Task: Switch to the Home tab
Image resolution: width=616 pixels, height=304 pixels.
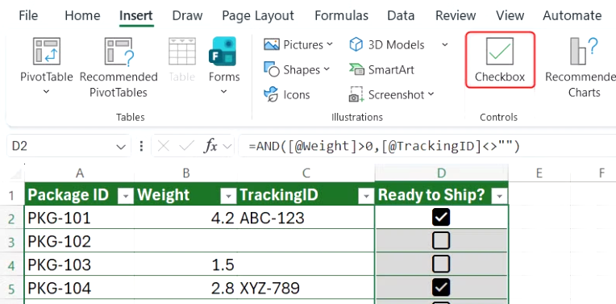Action: (x=82, y=15)
